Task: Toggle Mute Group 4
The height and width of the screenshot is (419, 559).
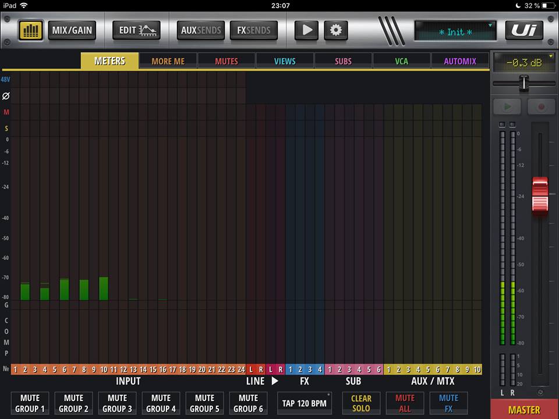Action: coord(161,403)
